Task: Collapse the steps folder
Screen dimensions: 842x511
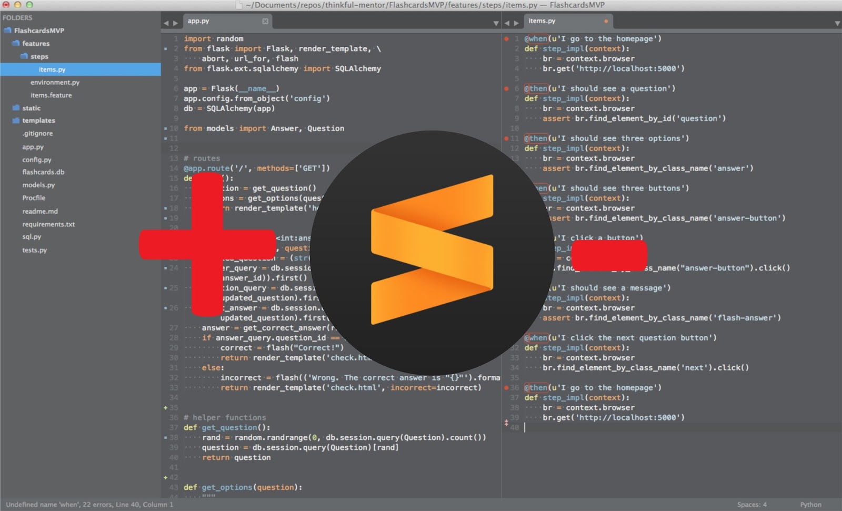Action: [24, 56]
